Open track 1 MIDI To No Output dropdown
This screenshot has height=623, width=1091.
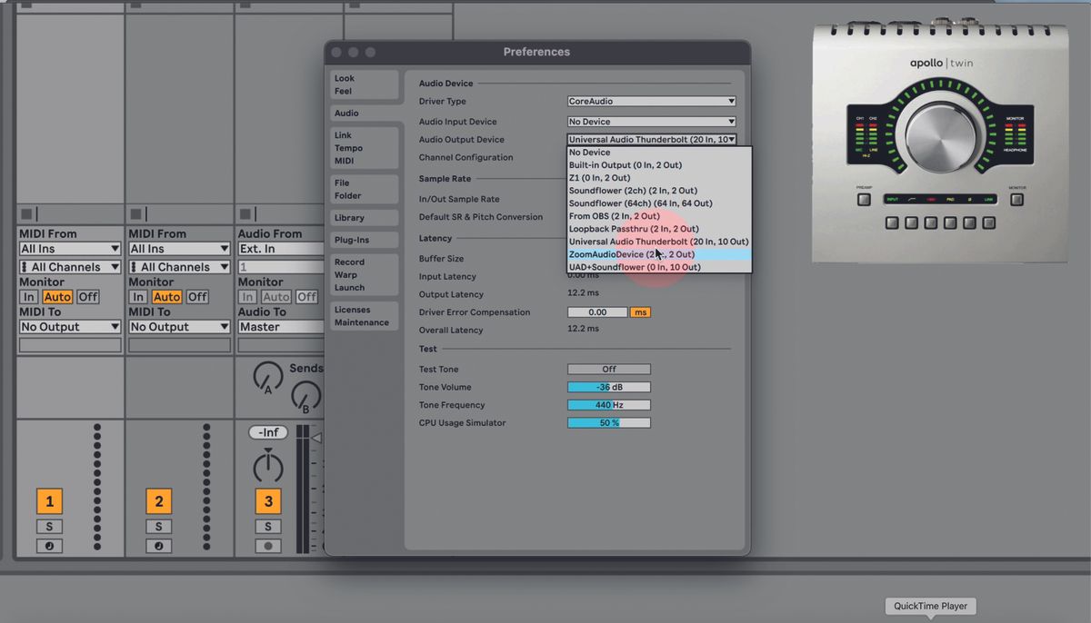[x=70, y=327]
